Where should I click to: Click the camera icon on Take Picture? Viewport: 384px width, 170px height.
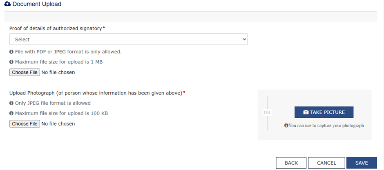pyautogui.click(x=306, y=113)
